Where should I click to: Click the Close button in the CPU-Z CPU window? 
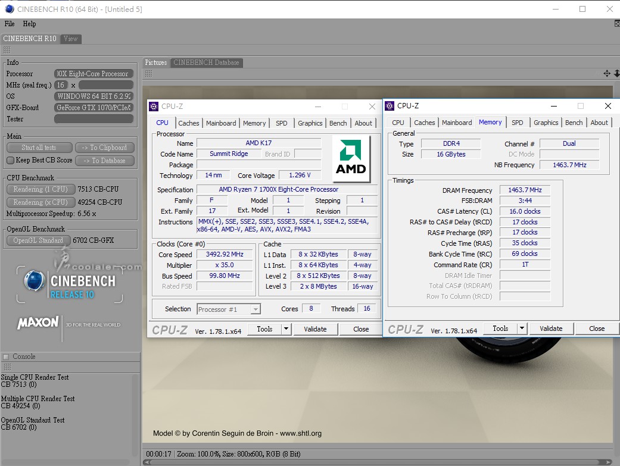coord(361,329)
